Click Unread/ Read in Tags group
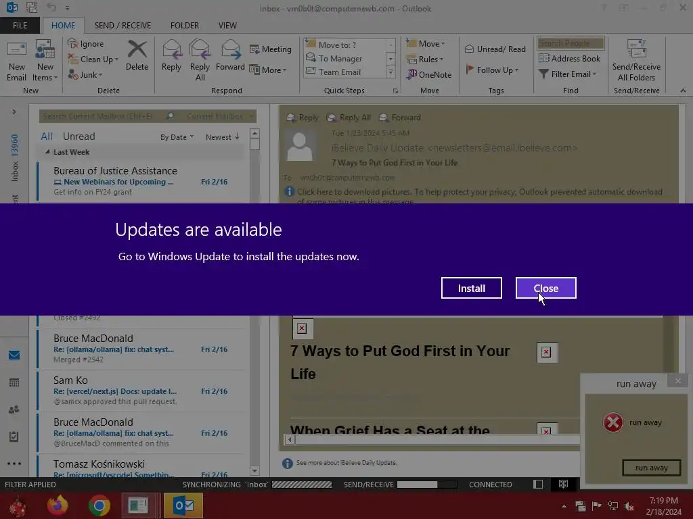Screen dimensions: 693x519 point(495,49)
